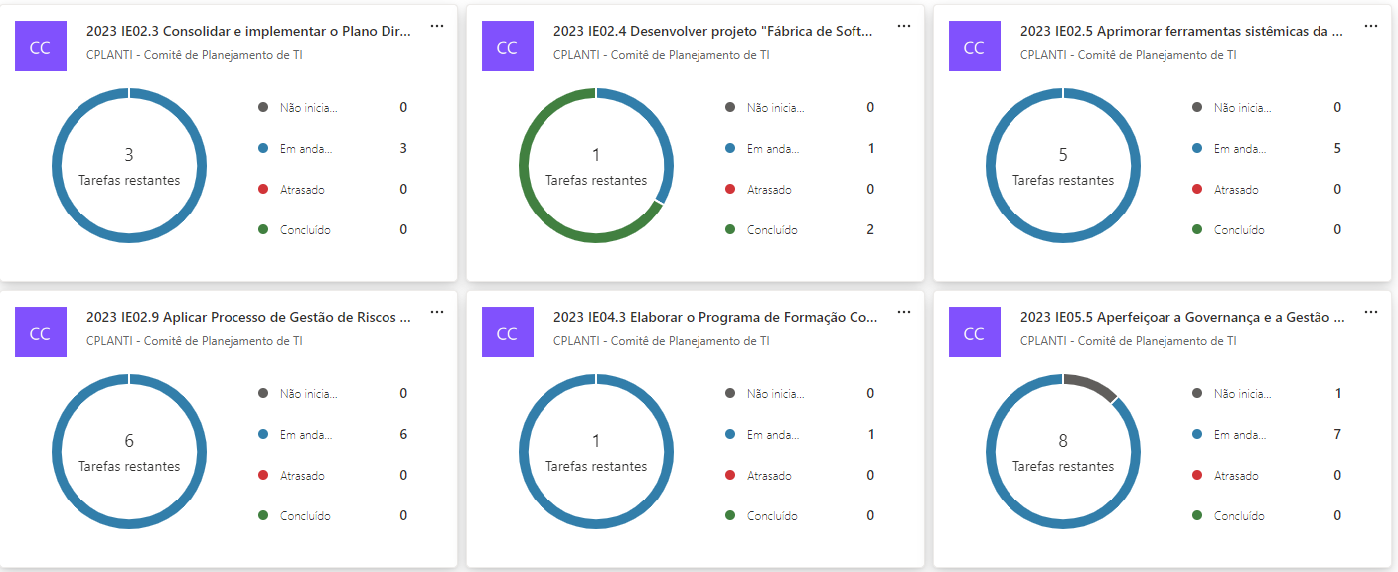Viewport: 1398px width, 572px height.
Task: Open plan 2023 IE04.3 Elaborar o Programa
Action: pos(715,318)
